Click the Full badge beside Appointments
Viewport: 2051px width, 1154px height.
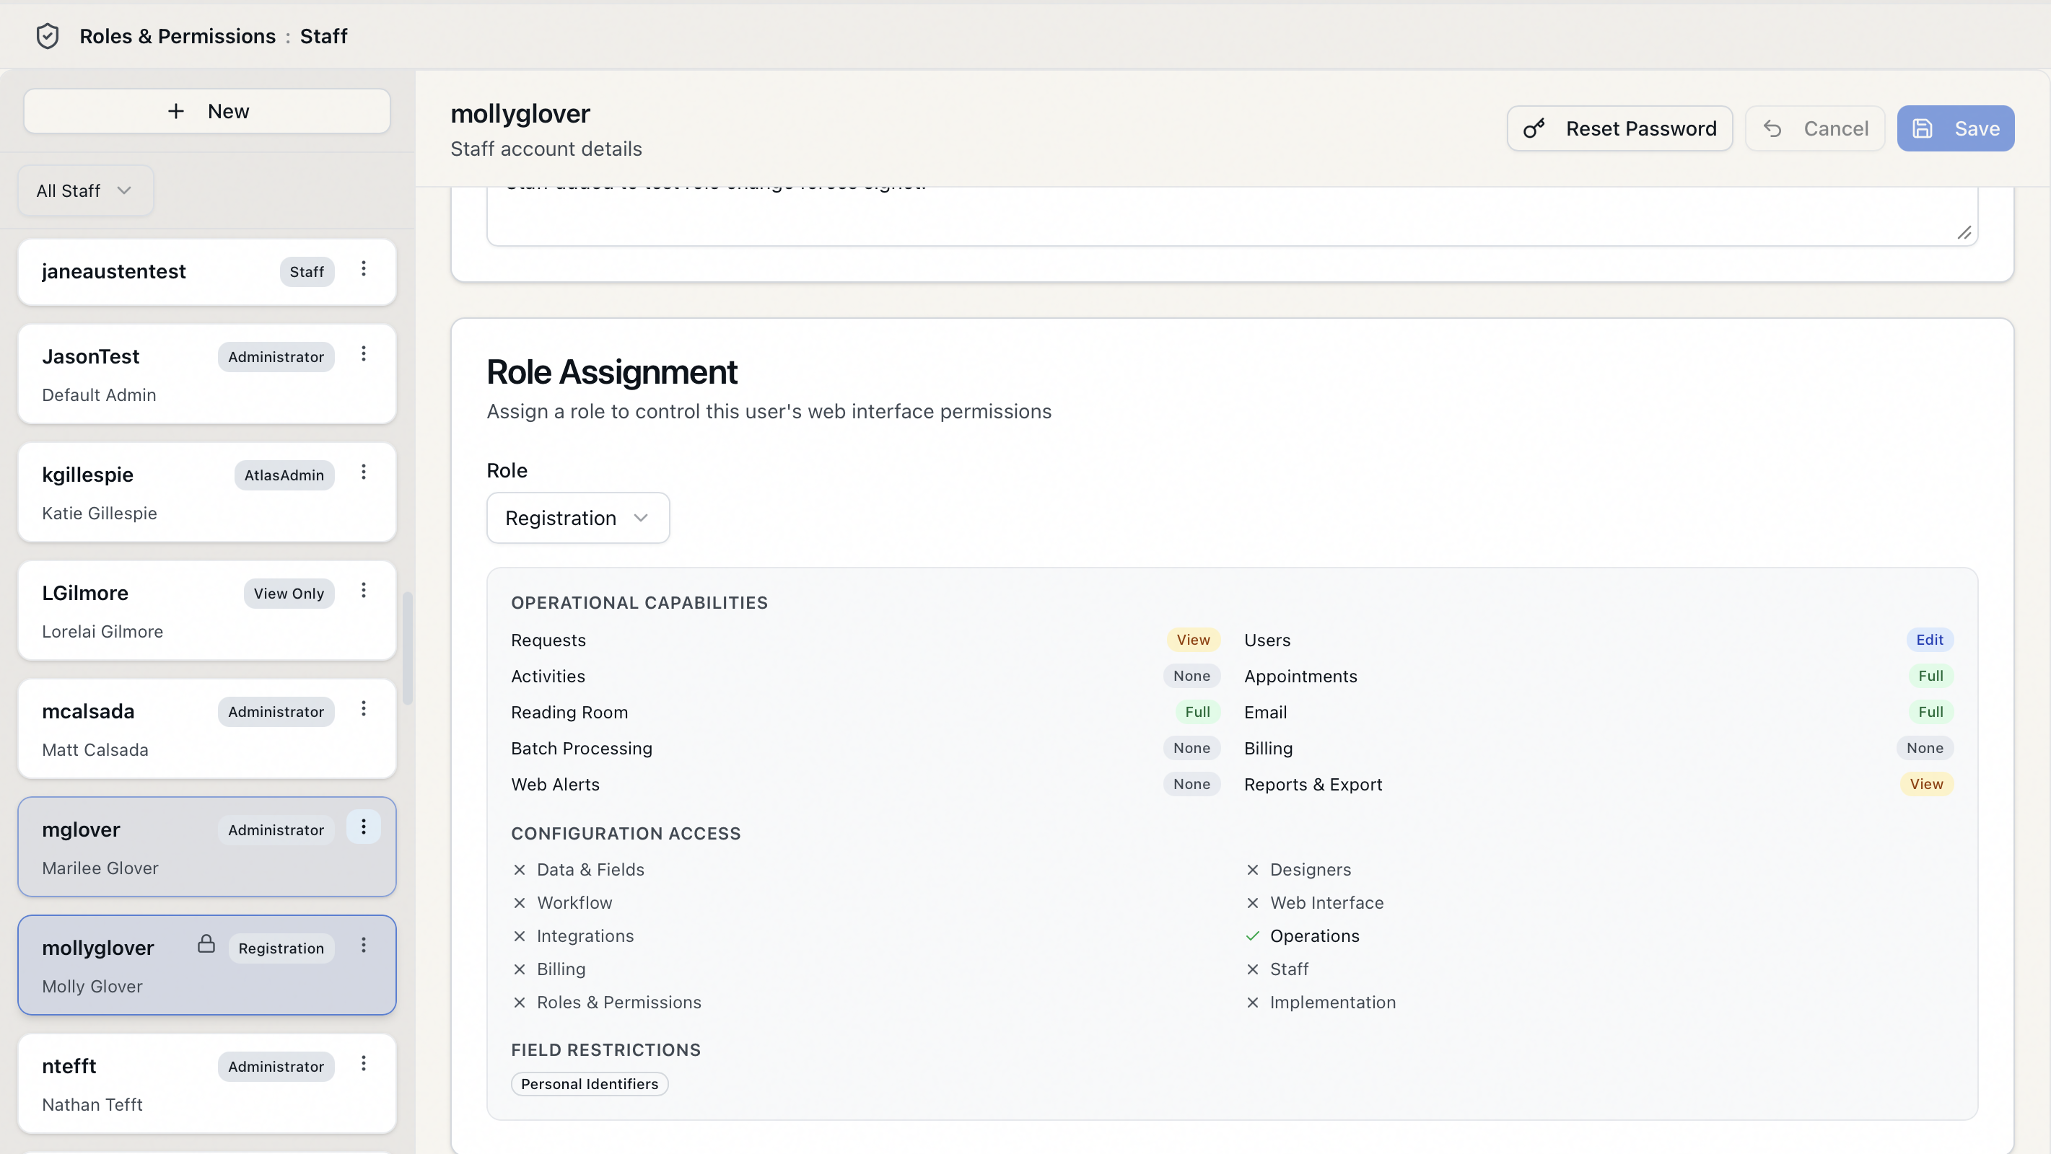1930,677
